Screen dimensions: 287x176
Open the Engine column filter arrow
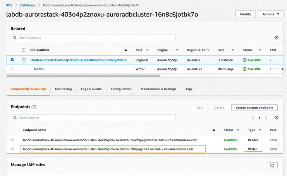[x=177, y=50]
